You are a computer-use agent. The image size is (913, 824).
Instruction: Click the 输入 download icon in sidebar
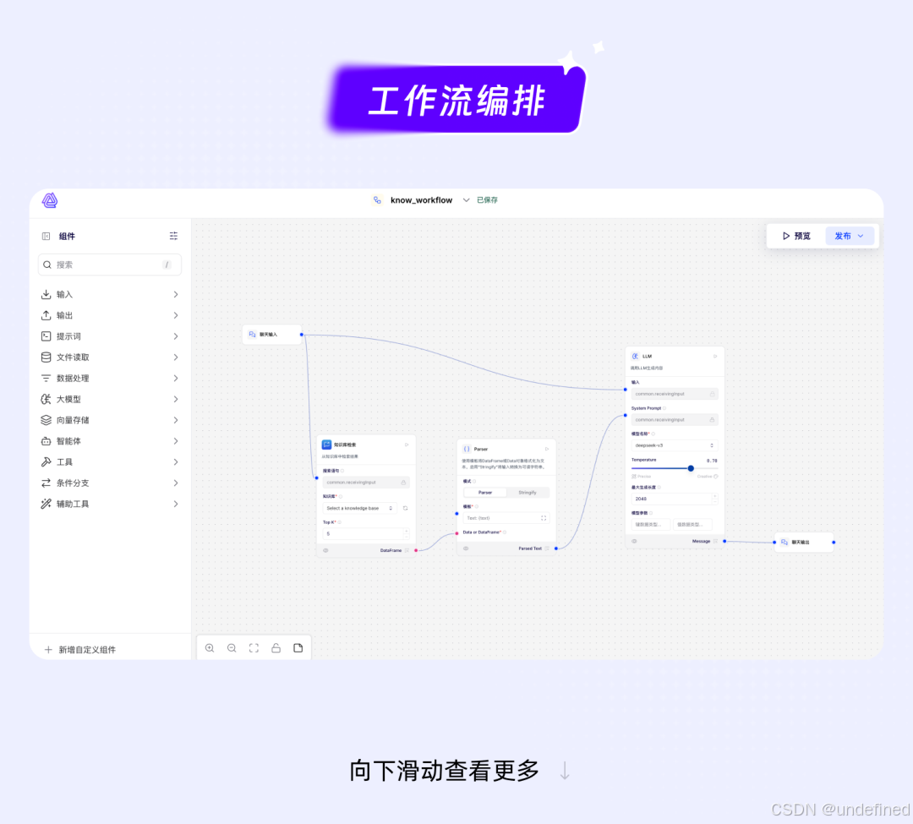click(46, 294)
